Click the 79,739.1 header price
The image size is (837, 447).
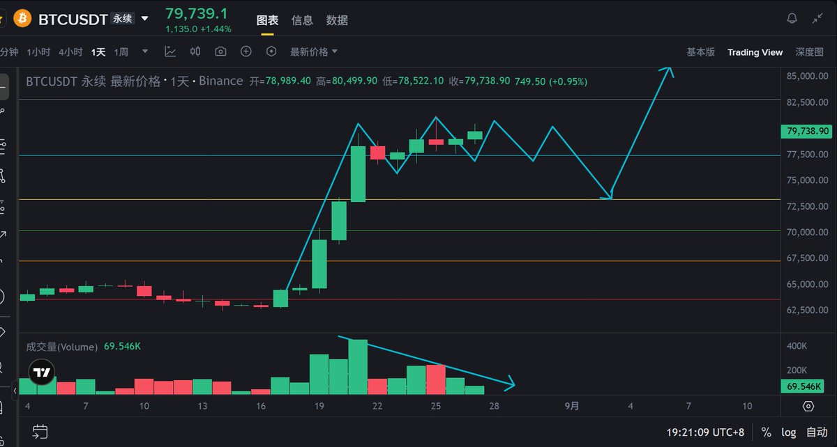pyautogui.click(x=196, y=13)
